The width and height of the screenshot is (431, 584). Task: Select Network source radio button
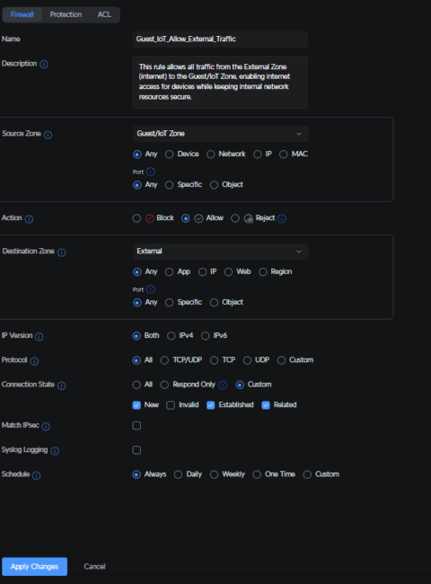pos(211,155)
